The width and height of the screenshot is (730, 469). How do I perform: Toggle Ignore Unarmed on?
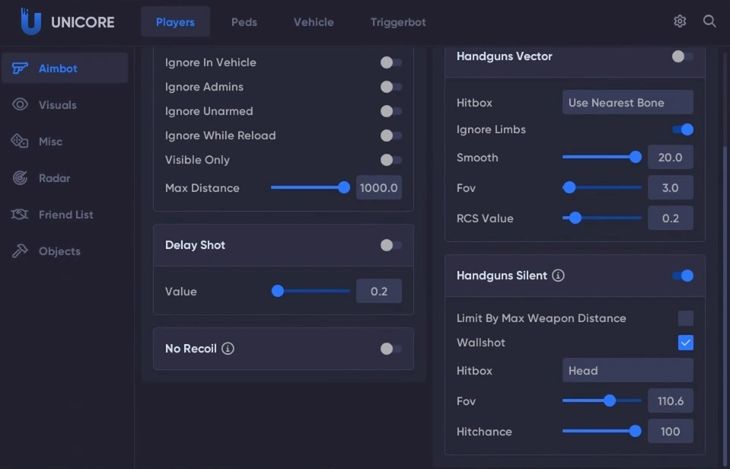pos(391,111)
